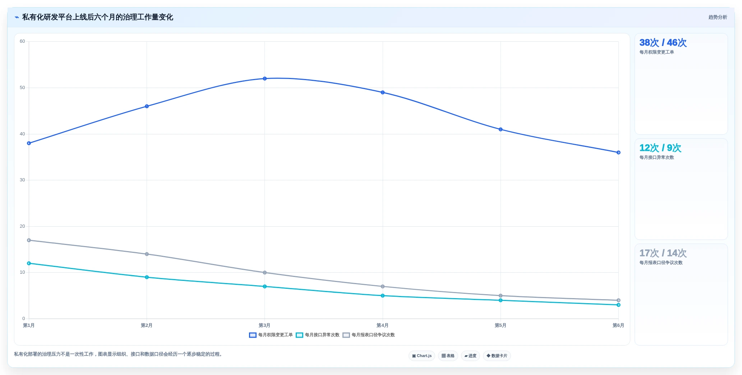Viewport: 742px width, 375px height.
Task: Click the 进度 tag
Action: click(470, 356)
